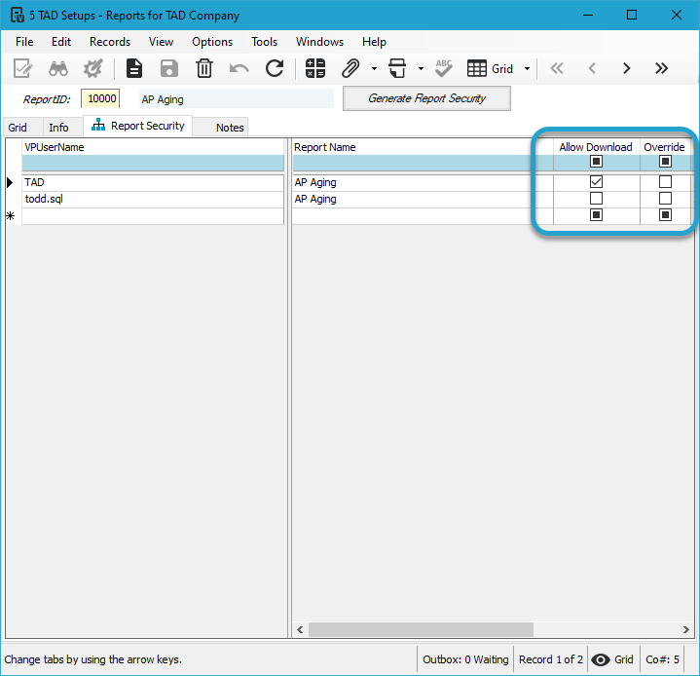Toggle Allow Download for TAD row
Viewport: 700px width, 676px height.
[x=596, y=182]
